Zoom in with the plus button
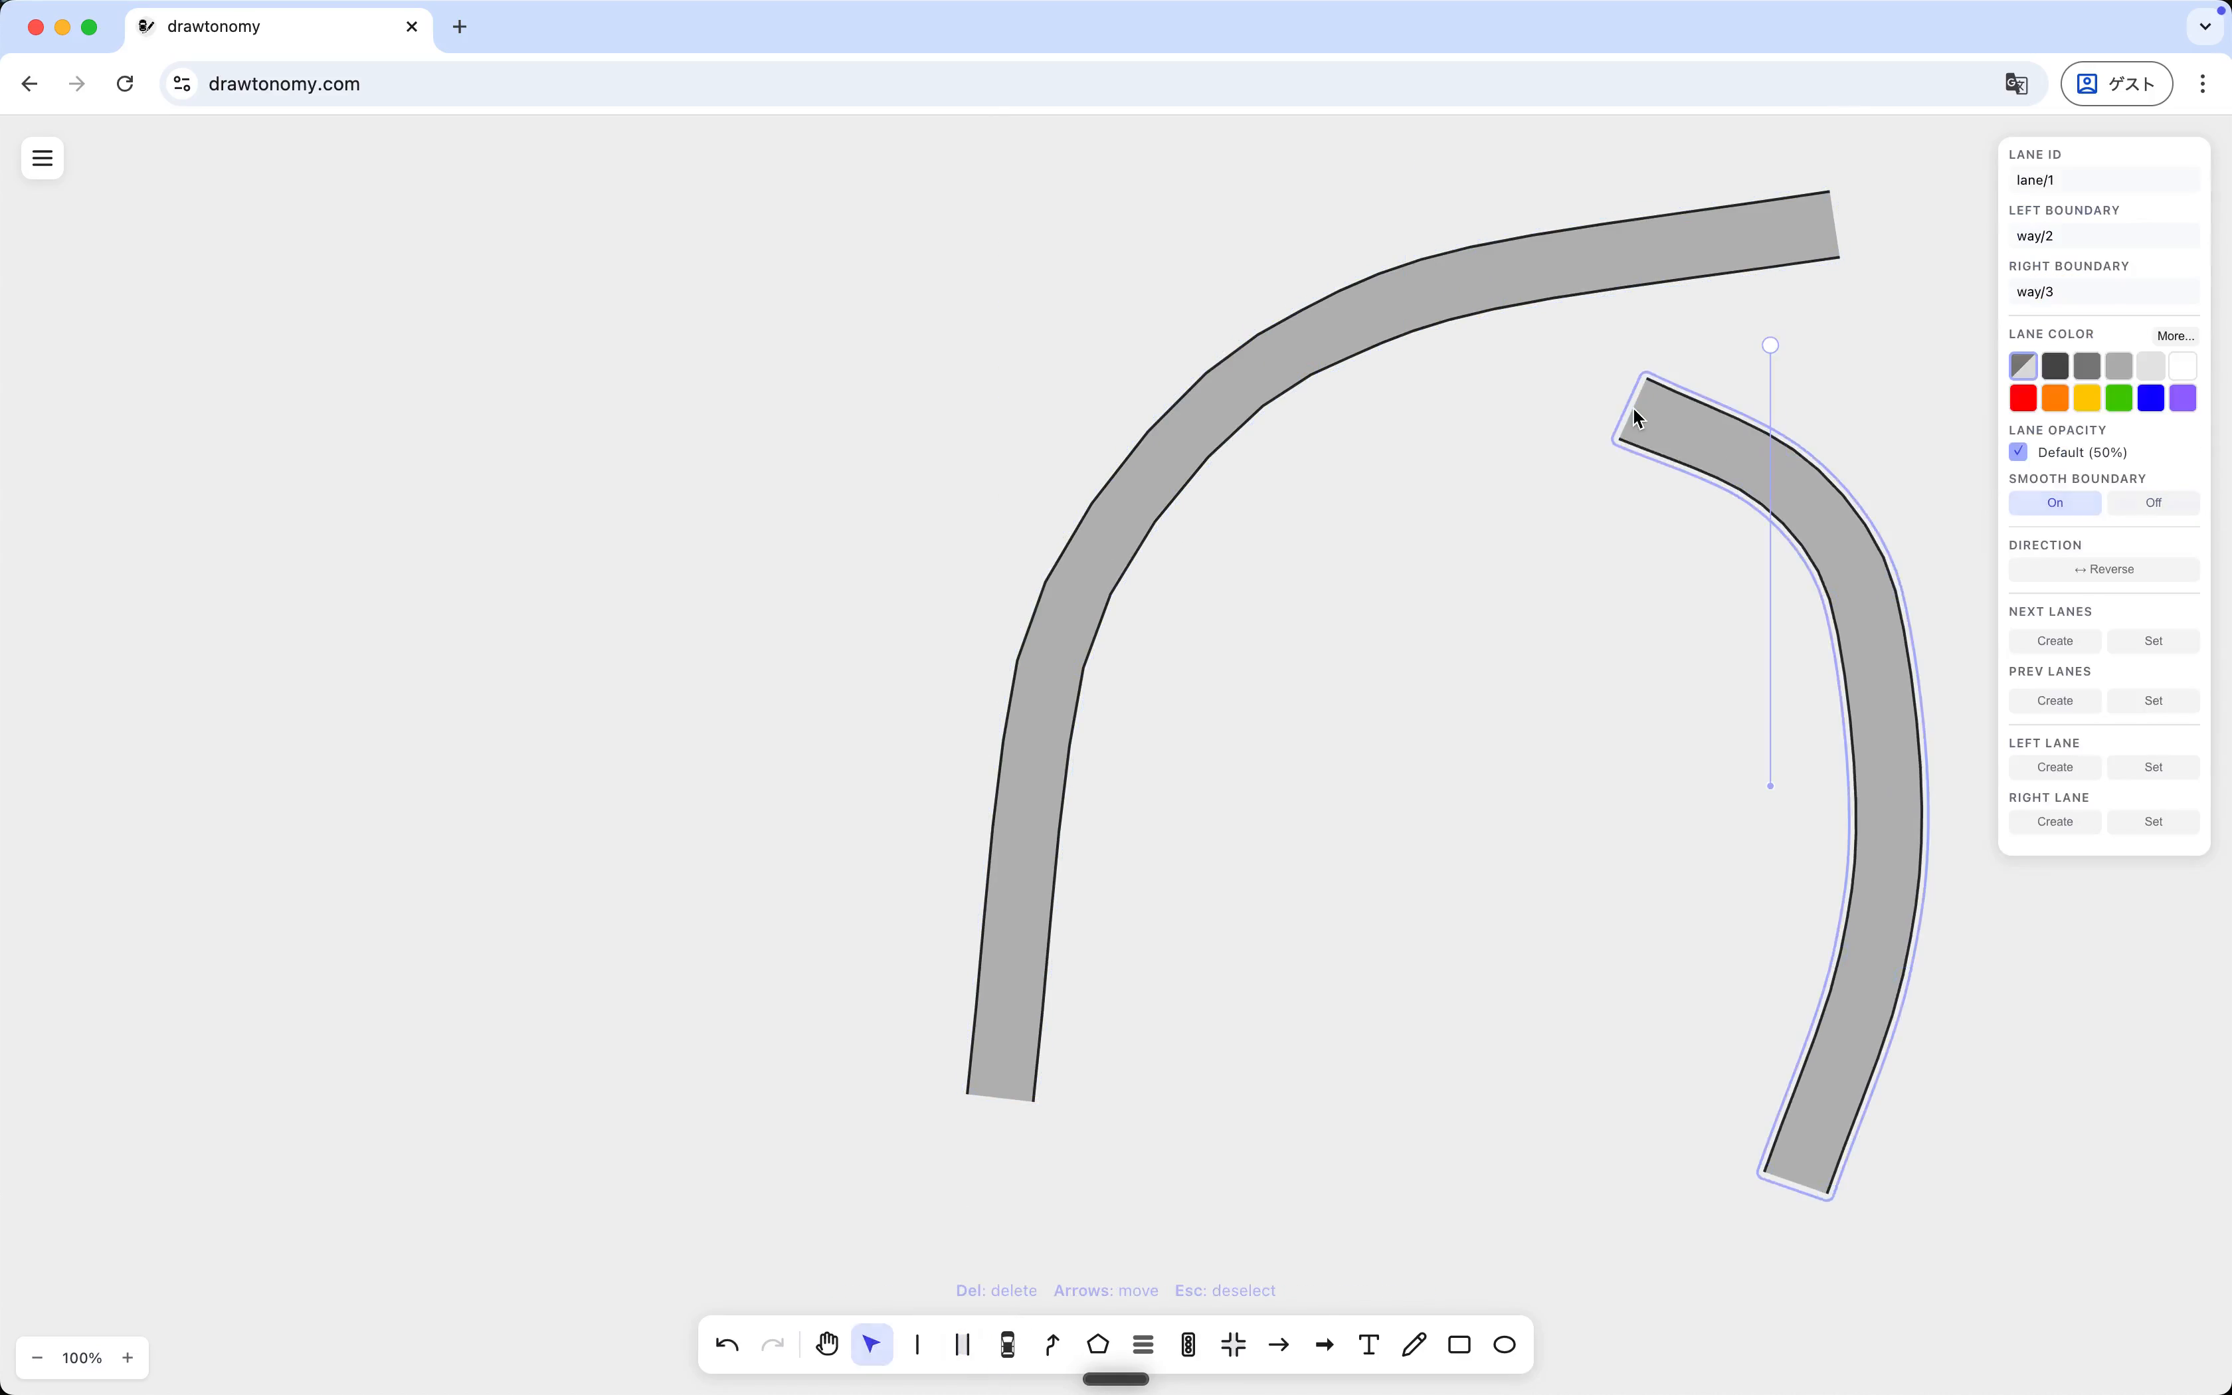Viewport: 2232px width, 1395px height. [x=128, y=1357]
